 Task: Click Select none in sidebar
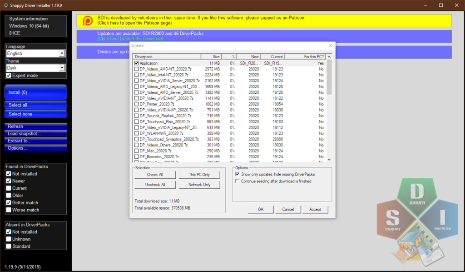[x=35, y=114]
